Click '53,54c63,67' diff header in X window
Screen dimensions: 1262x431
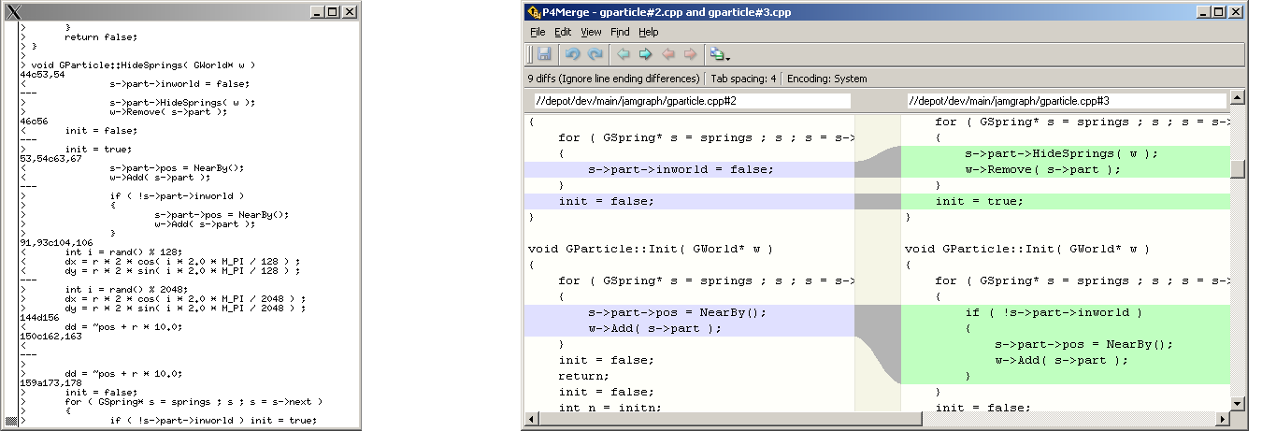[51, 159]
